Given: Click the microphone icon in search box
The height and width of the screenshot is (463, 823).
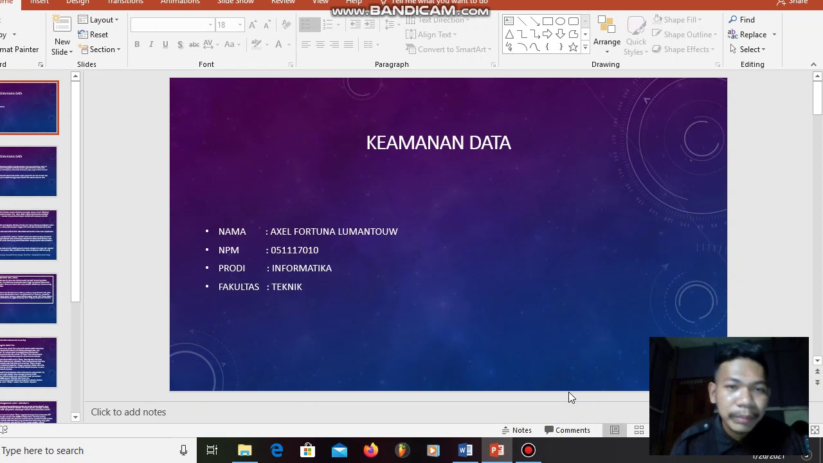Looking at the screenshot, I should pyautogui.click(x=183, y=450).
